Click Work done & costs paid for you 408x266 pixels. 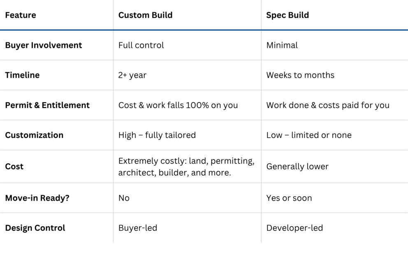(x=328, y=105)
